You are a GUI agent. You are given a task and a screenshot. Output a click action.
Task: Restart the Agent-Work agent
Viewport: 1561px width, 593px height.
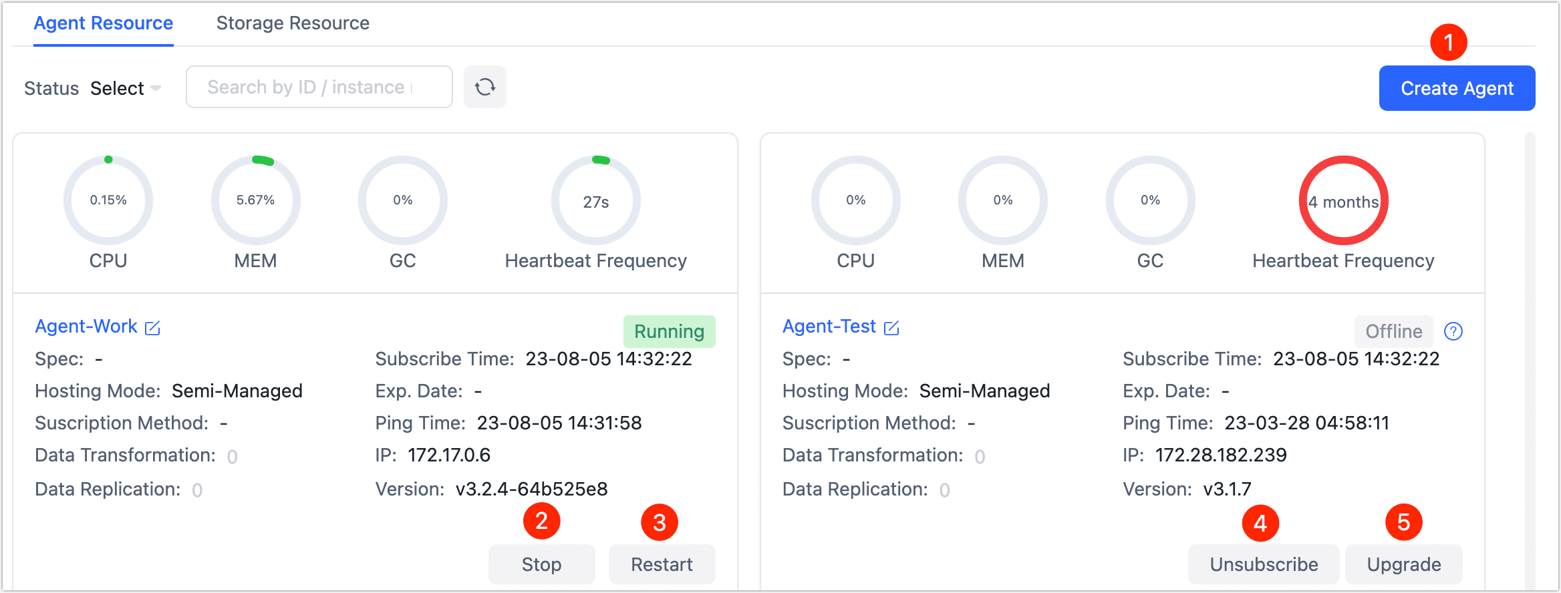662,564
